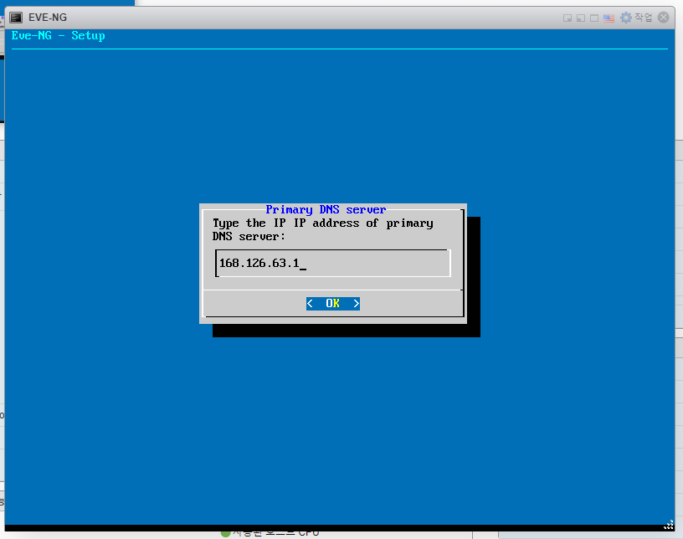Viewport: 683px width, 539px height.
Task: Open the 작업 actions gear menu
Action: pyautogui.click(x=636, y=18)
